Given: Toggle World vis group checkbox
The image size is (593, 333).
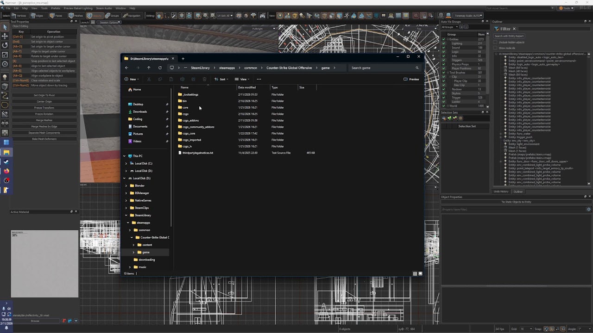Looking at the screenshot, I should 443,106.
